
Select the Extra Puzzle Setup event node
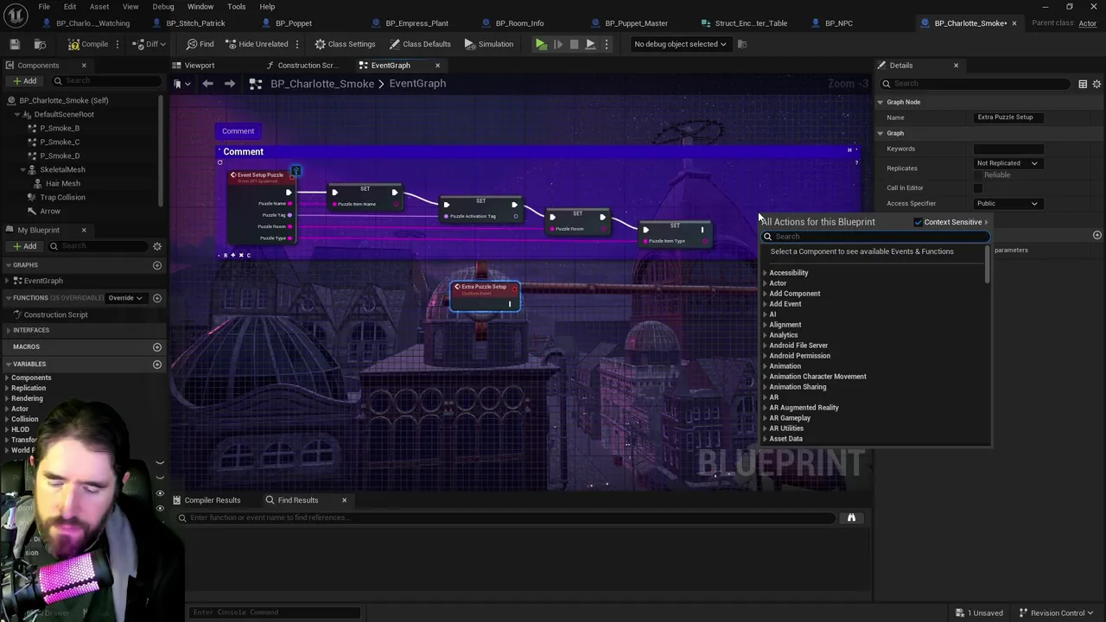484,294
